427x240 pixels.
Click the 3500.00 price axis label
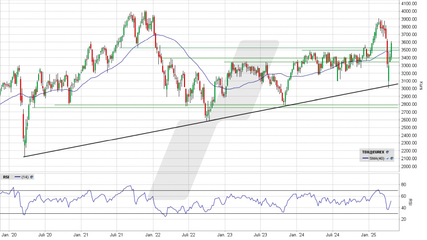coord(409,50)
